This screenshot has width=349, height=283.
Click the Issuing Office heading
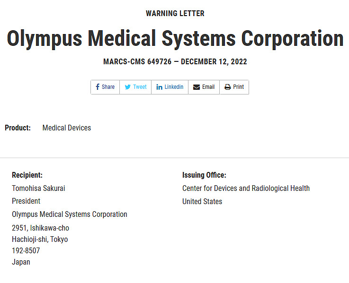coord(204,175)
